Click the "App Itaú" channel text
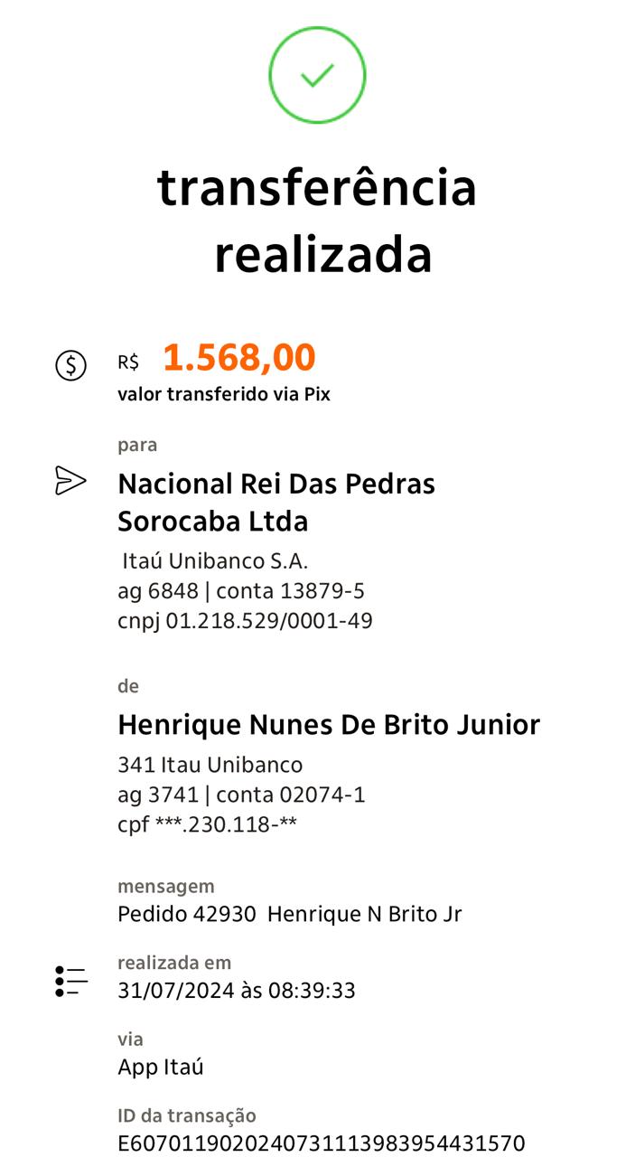This screenshot has height=1157, width=635. click(161, 1067)
